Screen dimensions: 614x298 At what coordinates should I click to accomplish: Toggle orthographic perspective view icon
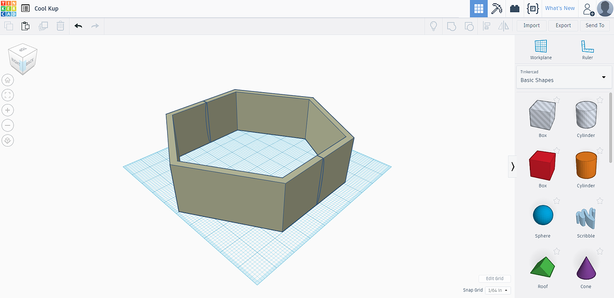tap(8, 140)
